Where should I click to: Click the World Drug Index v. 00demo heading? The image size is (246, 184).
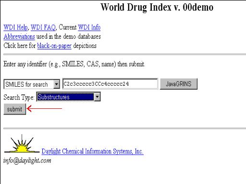point(157,7)
